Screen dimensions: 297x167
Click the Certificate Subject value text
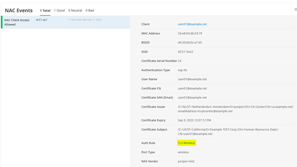[228, 132]
